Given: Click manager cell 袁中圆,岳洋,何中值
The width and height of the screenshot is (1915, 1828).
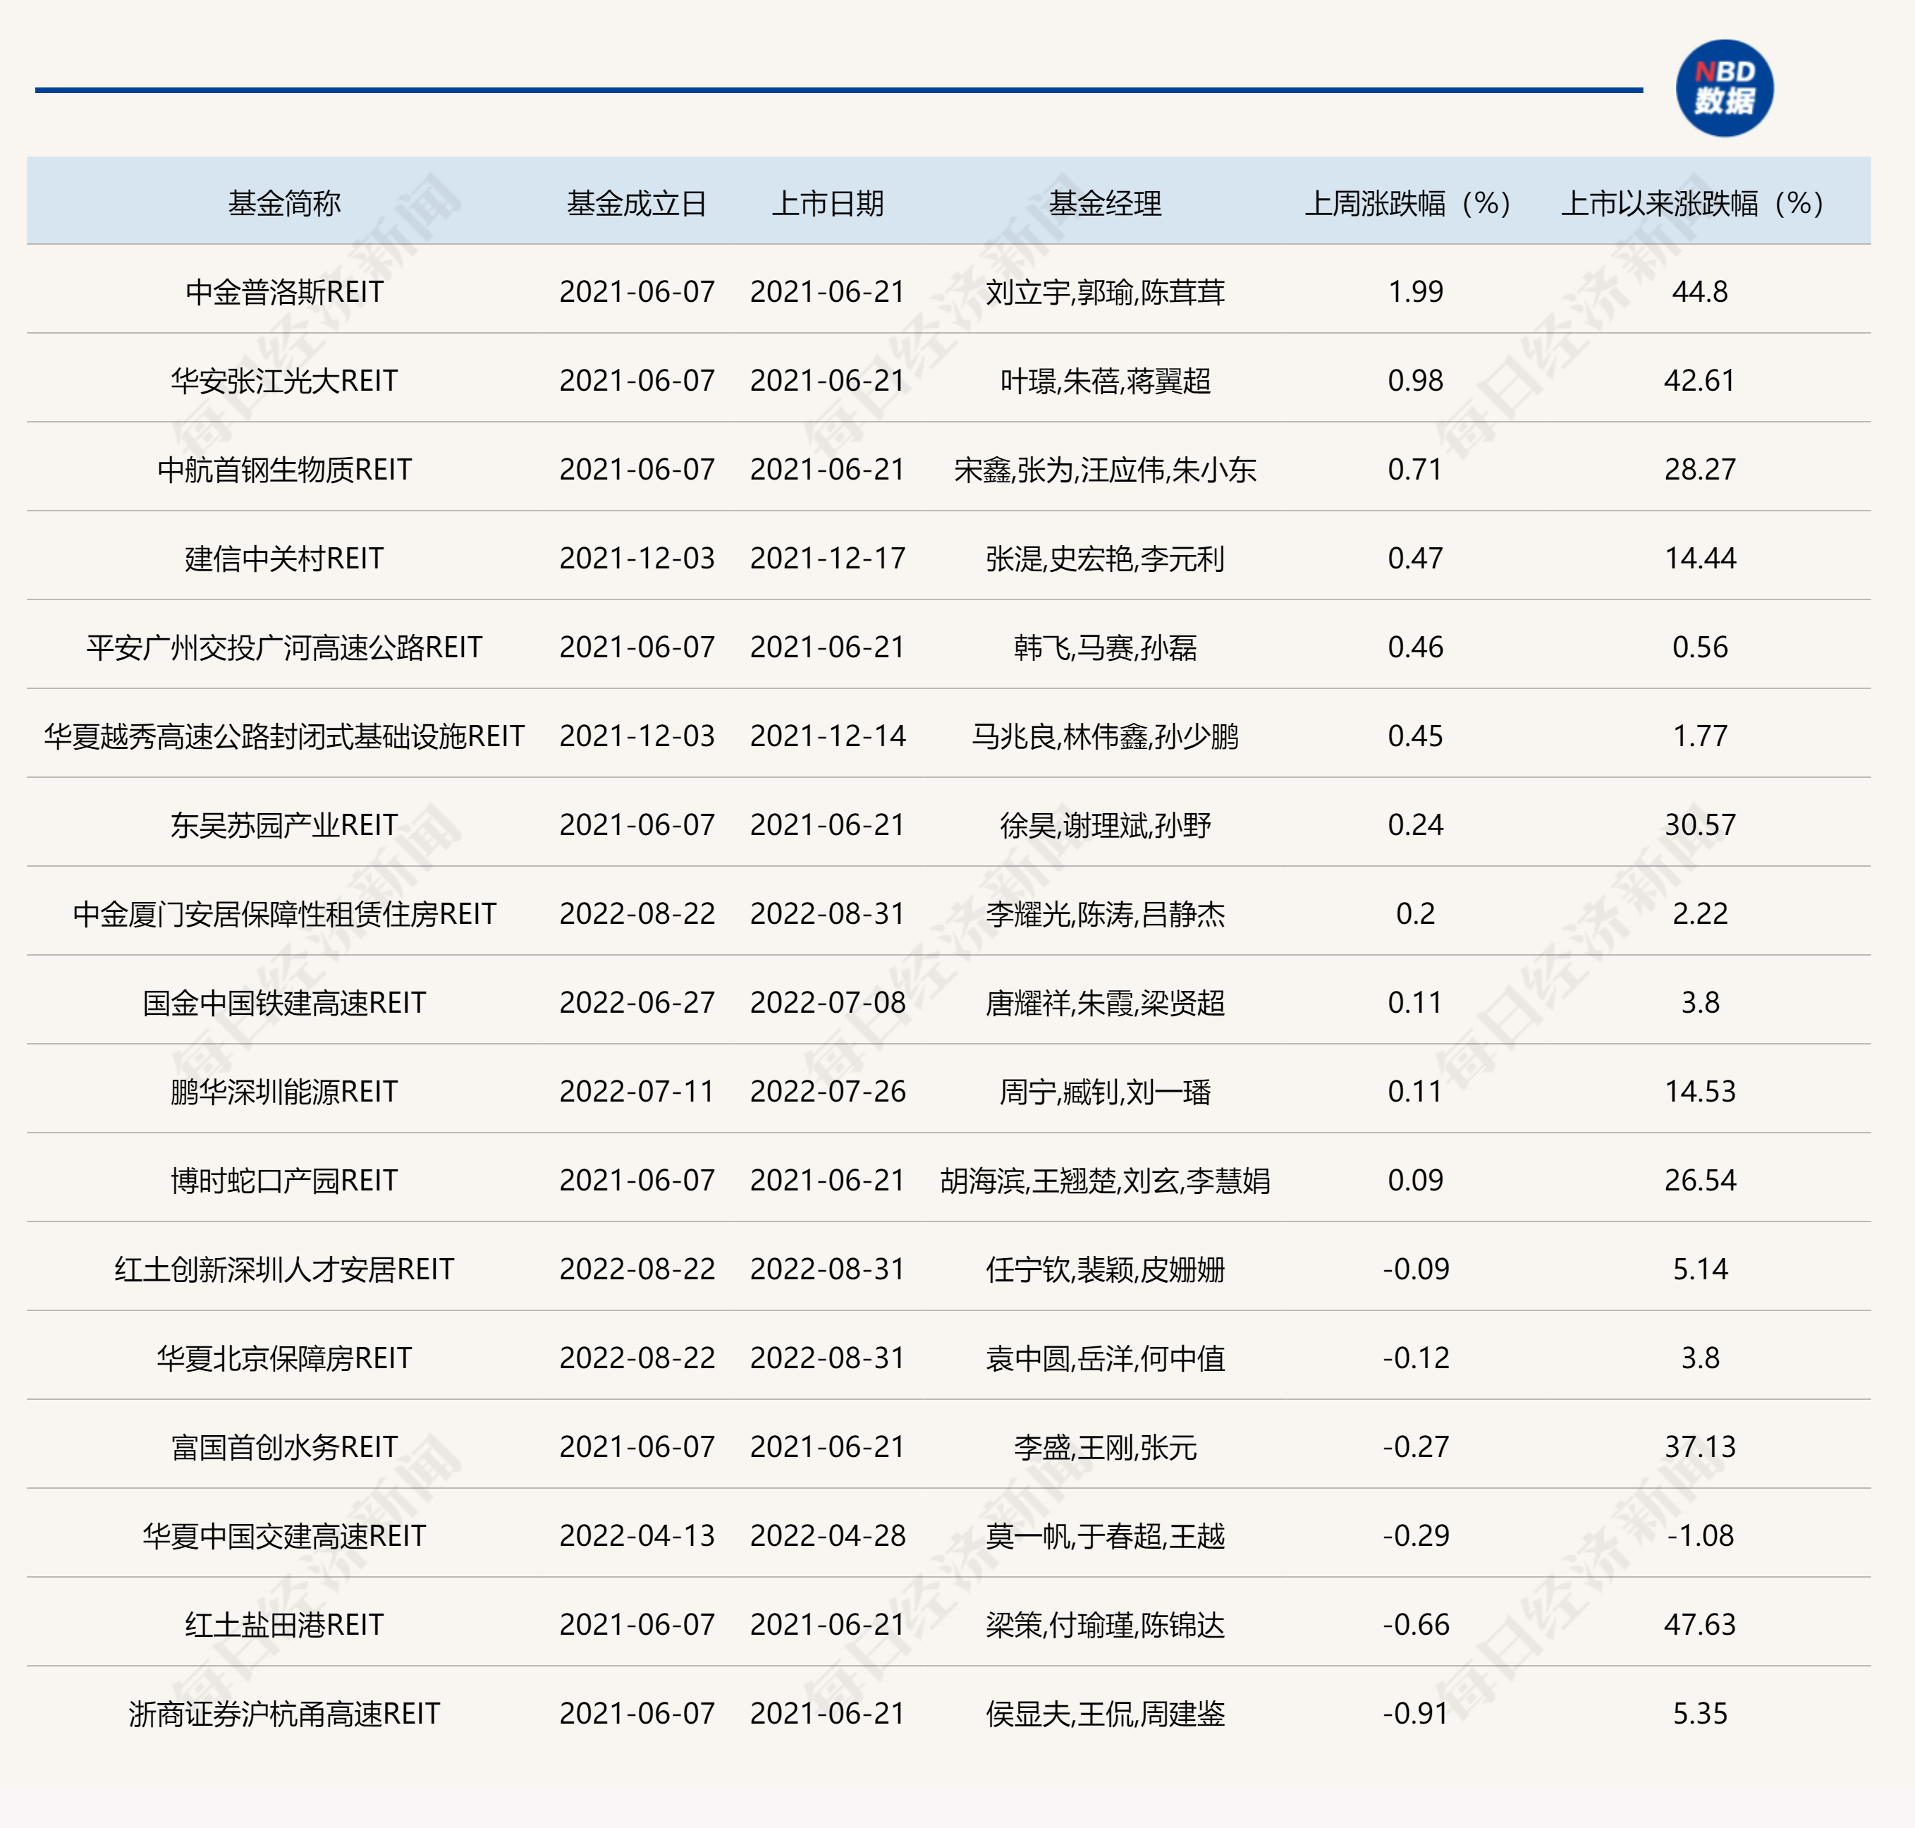Looking at the screenshot, I should pos(1106,1358).
